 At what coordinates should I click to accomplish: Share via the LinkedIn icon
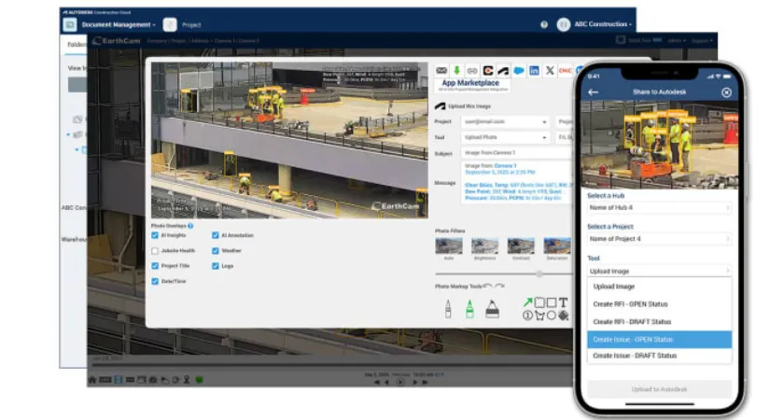pyautogui.click(x=534, y=71)
